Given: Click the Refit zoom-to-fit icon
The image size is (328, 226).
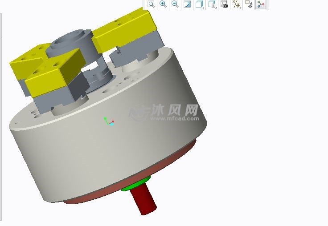Looking at the screenshot, I should point(151,4).
